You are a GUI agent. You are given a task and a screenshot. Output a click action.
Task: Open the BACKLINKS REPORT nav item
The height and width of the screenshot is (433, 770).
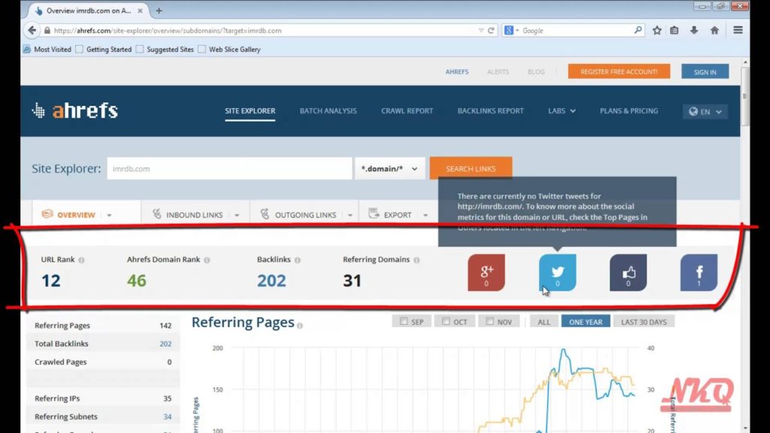click(x=490, y=111)
